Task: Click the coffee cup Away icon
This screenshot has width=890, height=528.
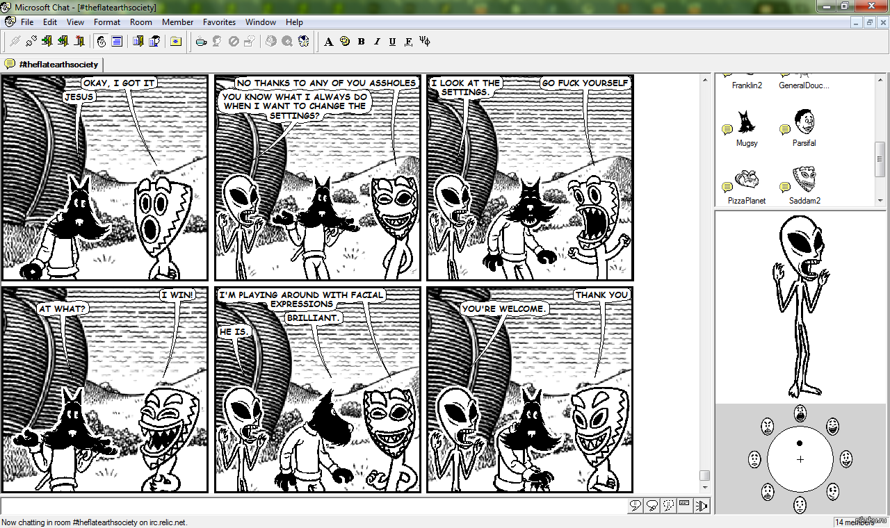Action: point(201,42)
